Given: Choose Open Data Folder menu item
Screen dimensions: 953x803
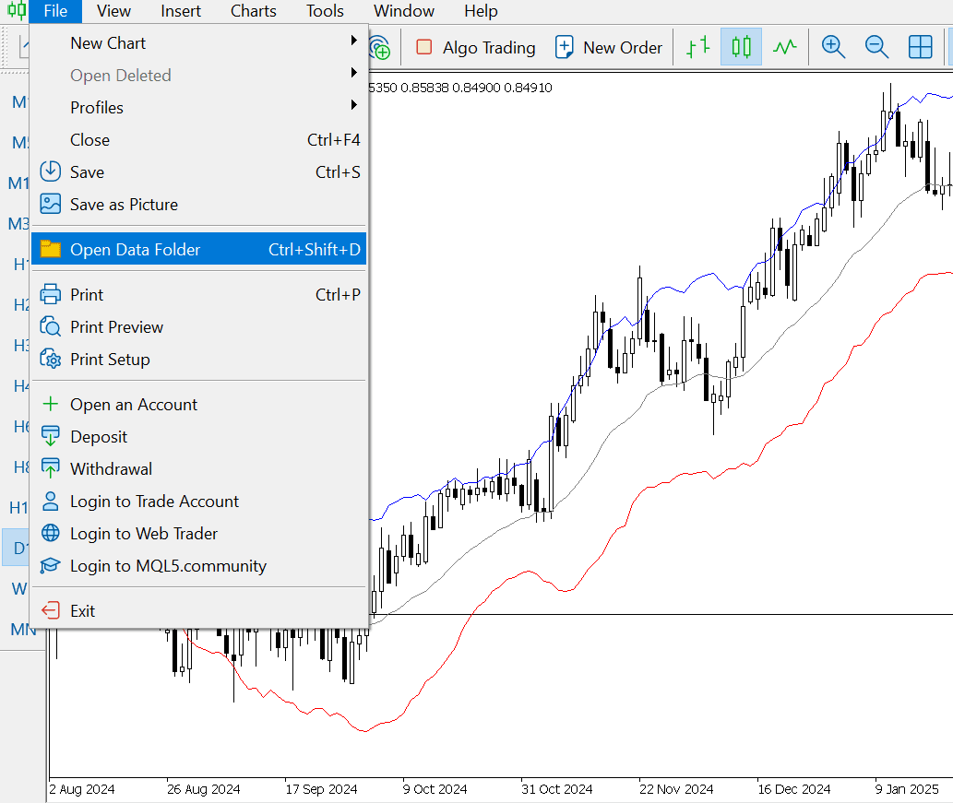Looking at the screenshot, I should pyautogui.click(x=199, y=249).
